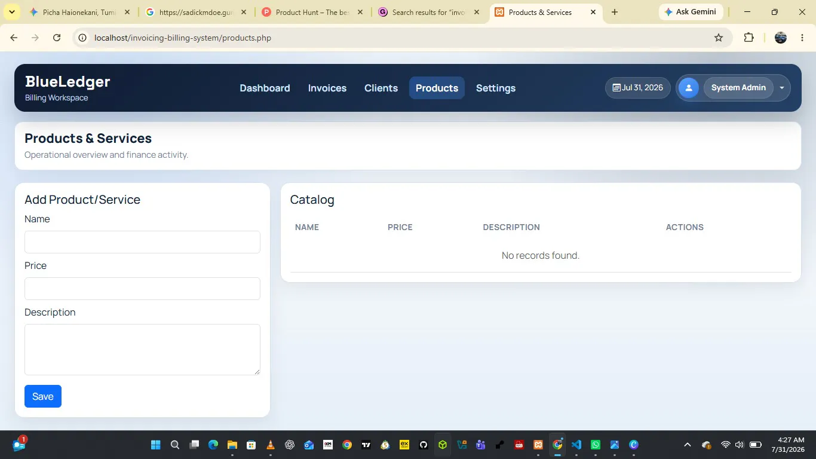
Task: Click the BlueLedger logo
Action: (68, 82)
